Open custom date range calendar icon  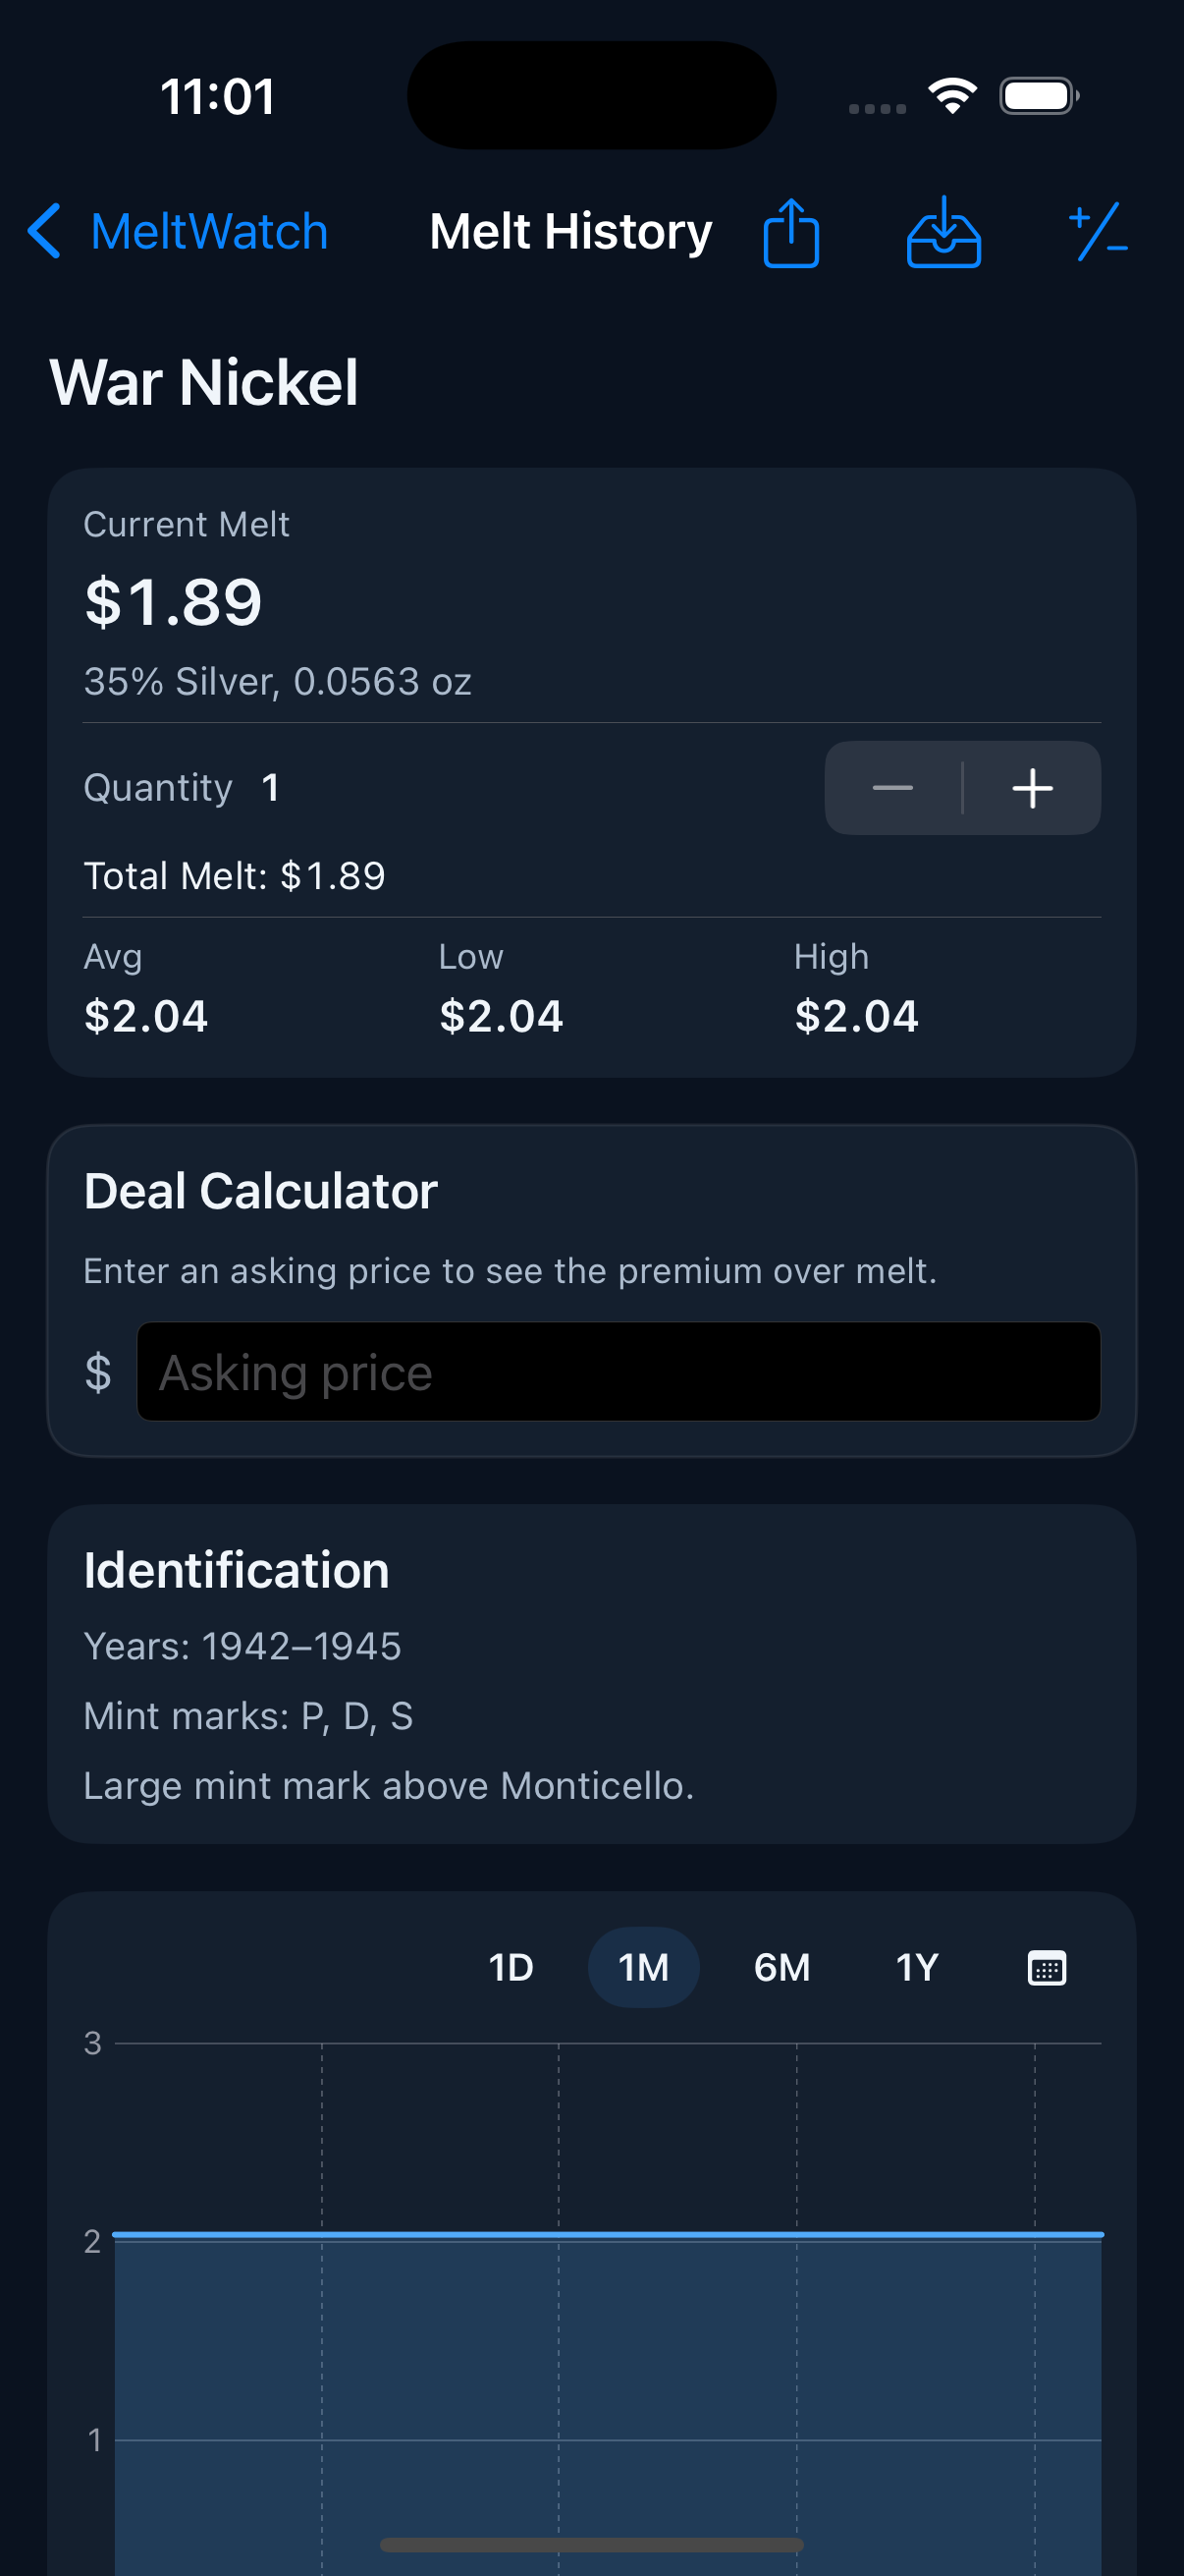pos(1047,1967)
